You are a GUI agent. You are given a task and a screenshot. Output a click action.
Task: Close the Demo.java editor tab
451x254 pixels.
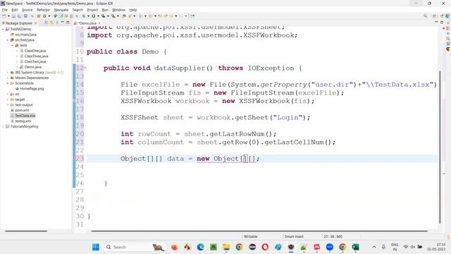click(99, 23)
